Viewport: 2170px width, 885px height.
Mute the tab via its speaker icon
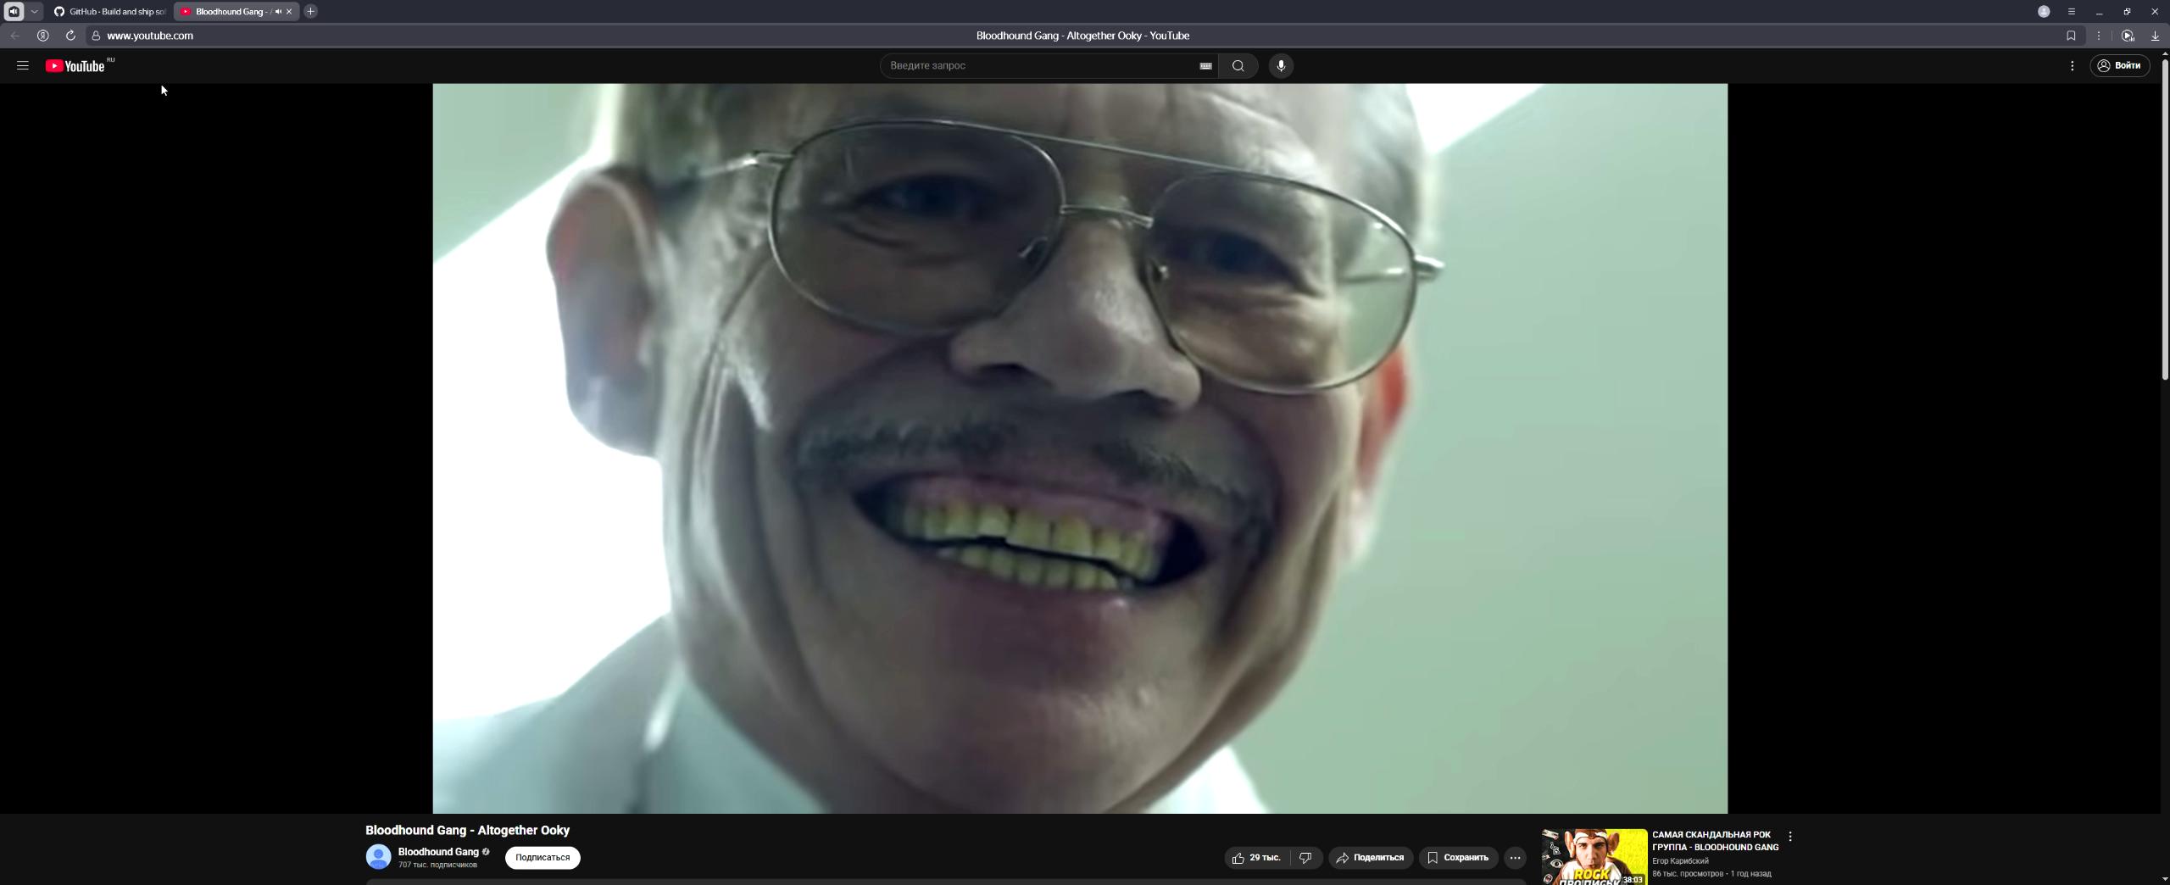[278, 12]
